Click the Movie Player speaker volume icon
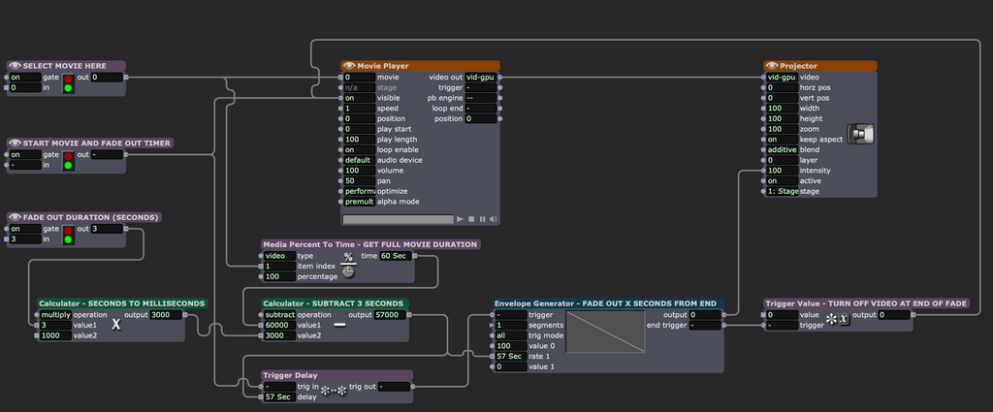Screen dimensions: 993x412 click(x=494, y=219)
